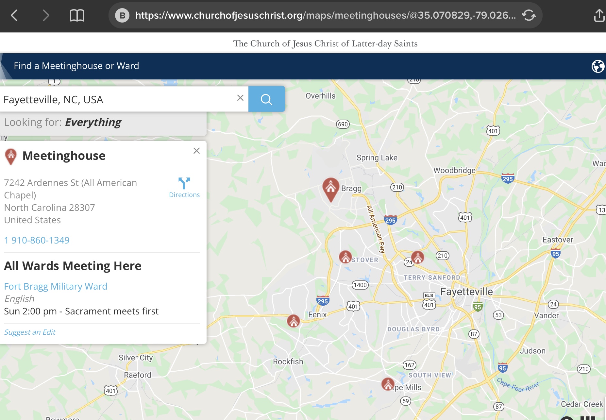Screen dimensions: 606x420
Task: Click the Spring Lake map label
Action: [x=377, y=158]
